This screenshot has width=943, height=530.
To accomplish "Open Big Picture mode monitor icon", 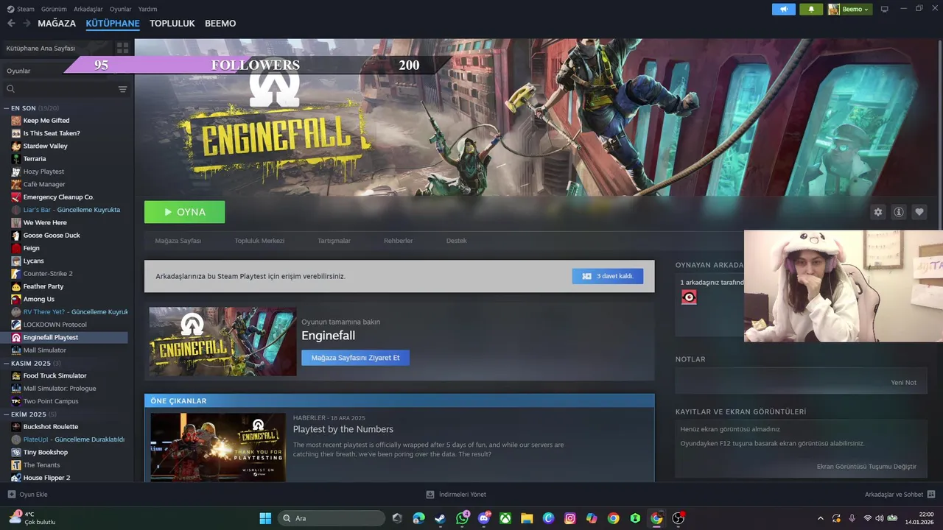I will [885, 9].
